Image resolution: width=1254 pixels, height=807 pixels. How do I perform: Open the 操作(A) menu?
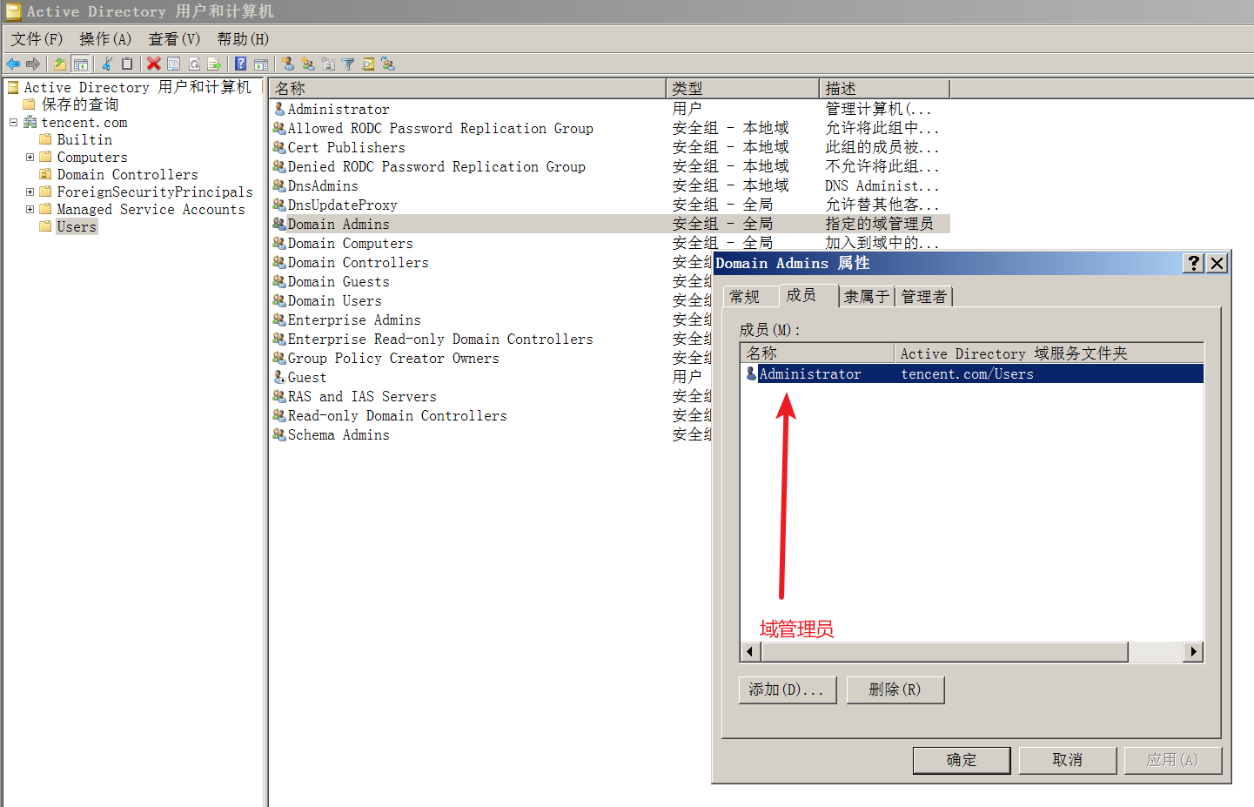105,39
